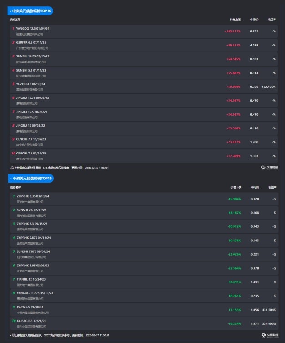Click 价格下跌 column header in losers table
The height and width of the screenshot is (343, 285).
pos(236,187)
